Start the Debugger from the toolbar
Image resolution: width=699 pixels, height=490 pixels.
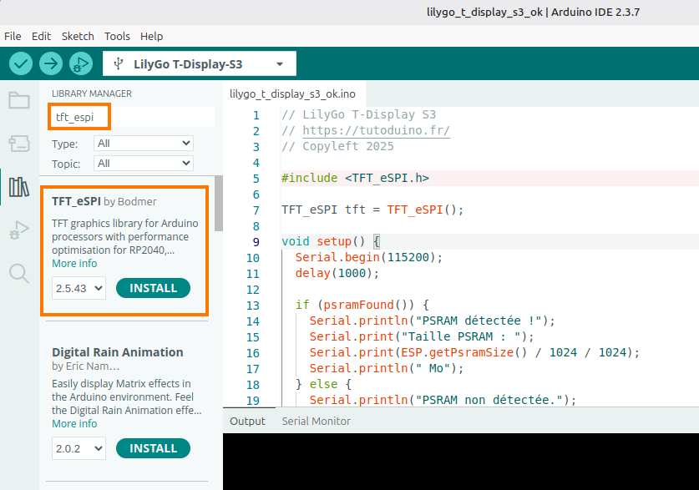pyautogui.click(x=80, y=63)
